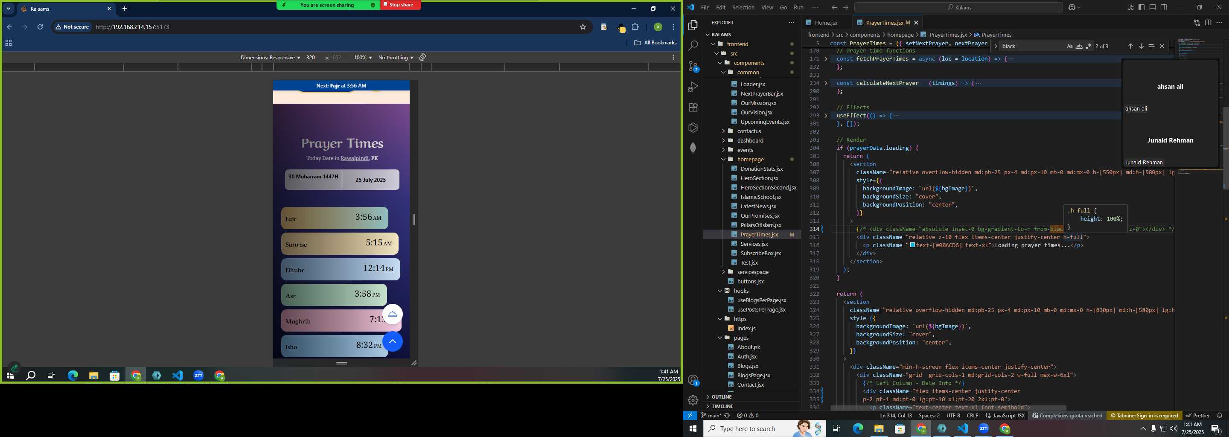Select the Kalaams browser tab
1229x437 pixels.
pos(65,9)
